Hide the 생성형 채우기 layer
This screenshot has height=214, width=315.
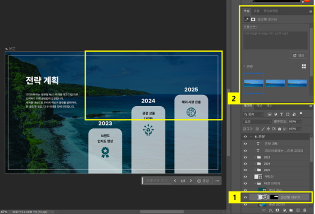[245, 197]
